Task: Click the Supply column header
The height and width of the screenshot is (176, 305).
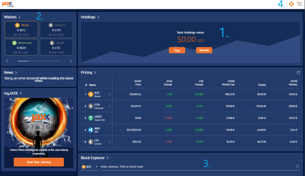Action: pyautogui.click(x=262, y=85)
